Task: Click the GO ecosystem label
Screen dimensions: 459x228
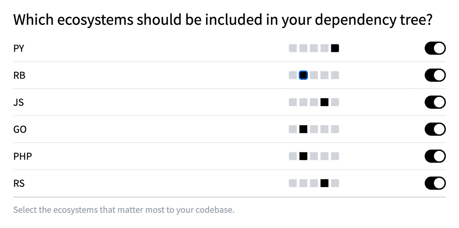Action: click(20, 129)
